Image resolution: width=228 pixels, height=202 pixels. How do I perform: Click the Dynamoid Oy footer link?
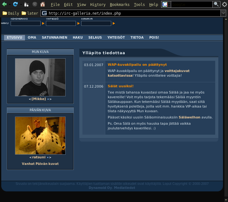100,188
